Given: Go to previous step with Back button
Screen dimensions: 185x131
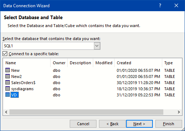Looking at the screenshot, I should click(x=112, y=124).
